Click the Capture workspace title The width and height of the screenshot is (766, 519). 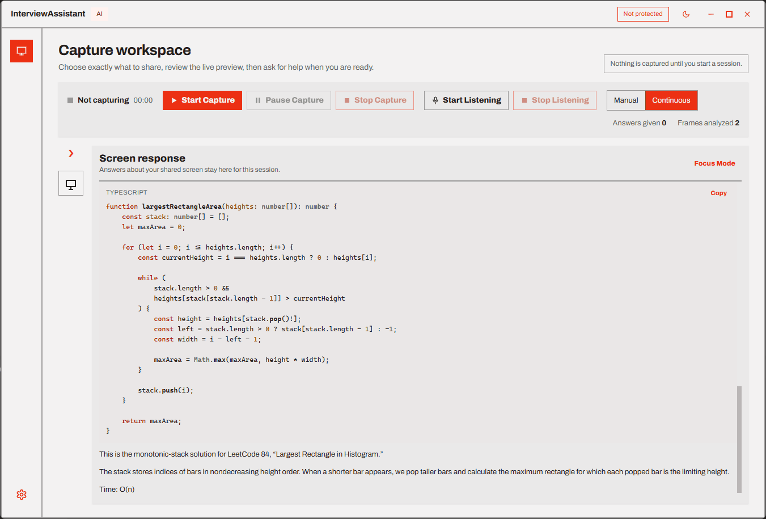[x=125, y=50]
